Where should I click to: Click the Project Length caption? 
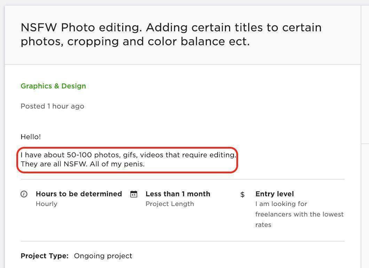click(x=170, y=204)
